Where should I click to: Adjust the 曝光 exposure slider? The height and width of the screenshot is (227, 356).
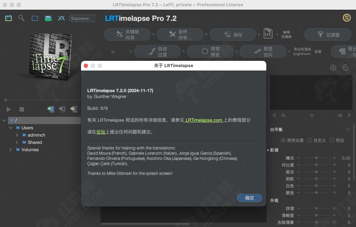[x=316, y=158]
